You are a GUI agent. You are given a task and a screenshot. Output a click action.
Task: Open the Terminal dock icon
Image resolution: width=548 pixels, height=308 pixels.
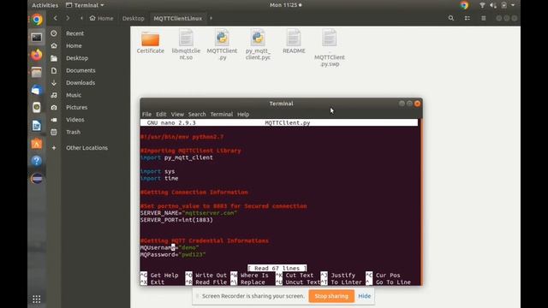(37, 38)
